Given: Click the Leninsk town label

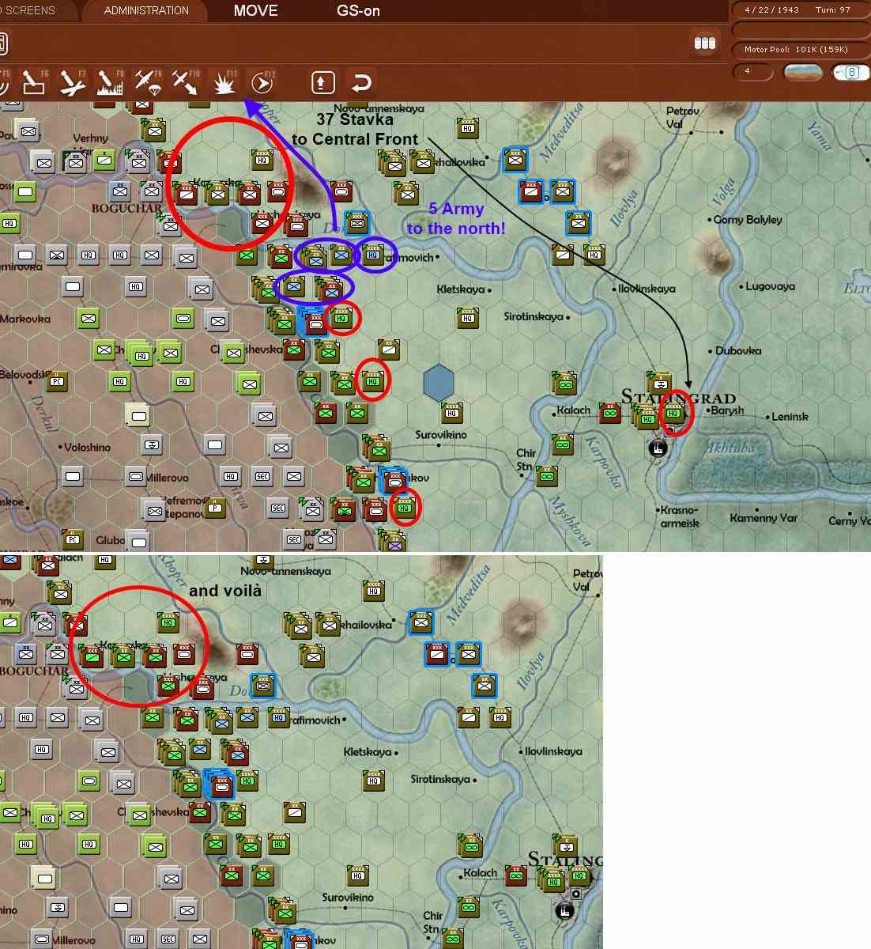Looking at the screenshot, I should [x=790, y=417].
